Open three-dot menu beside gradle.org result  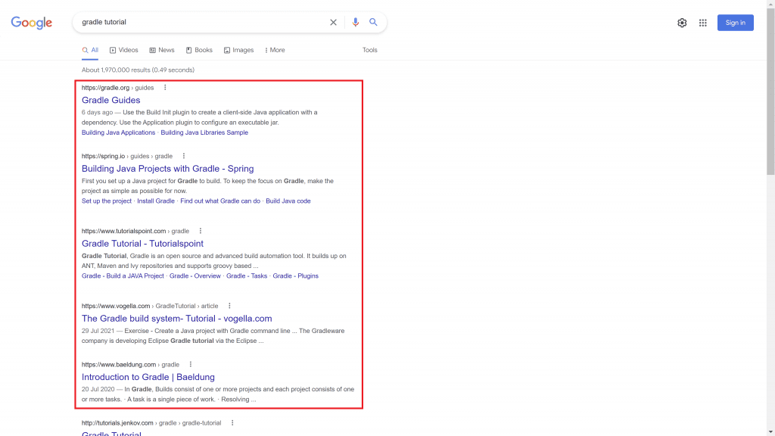tap(165, 88)
